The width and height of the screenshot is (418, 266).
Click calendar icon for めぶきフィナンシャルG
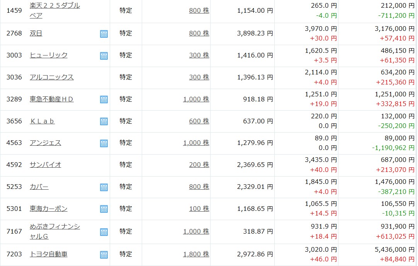[104, 232]
